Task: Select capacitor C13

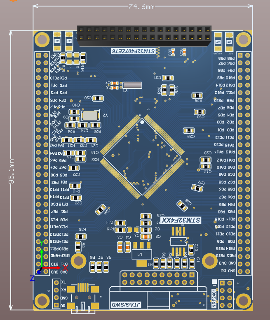Action: click(191, 250)
